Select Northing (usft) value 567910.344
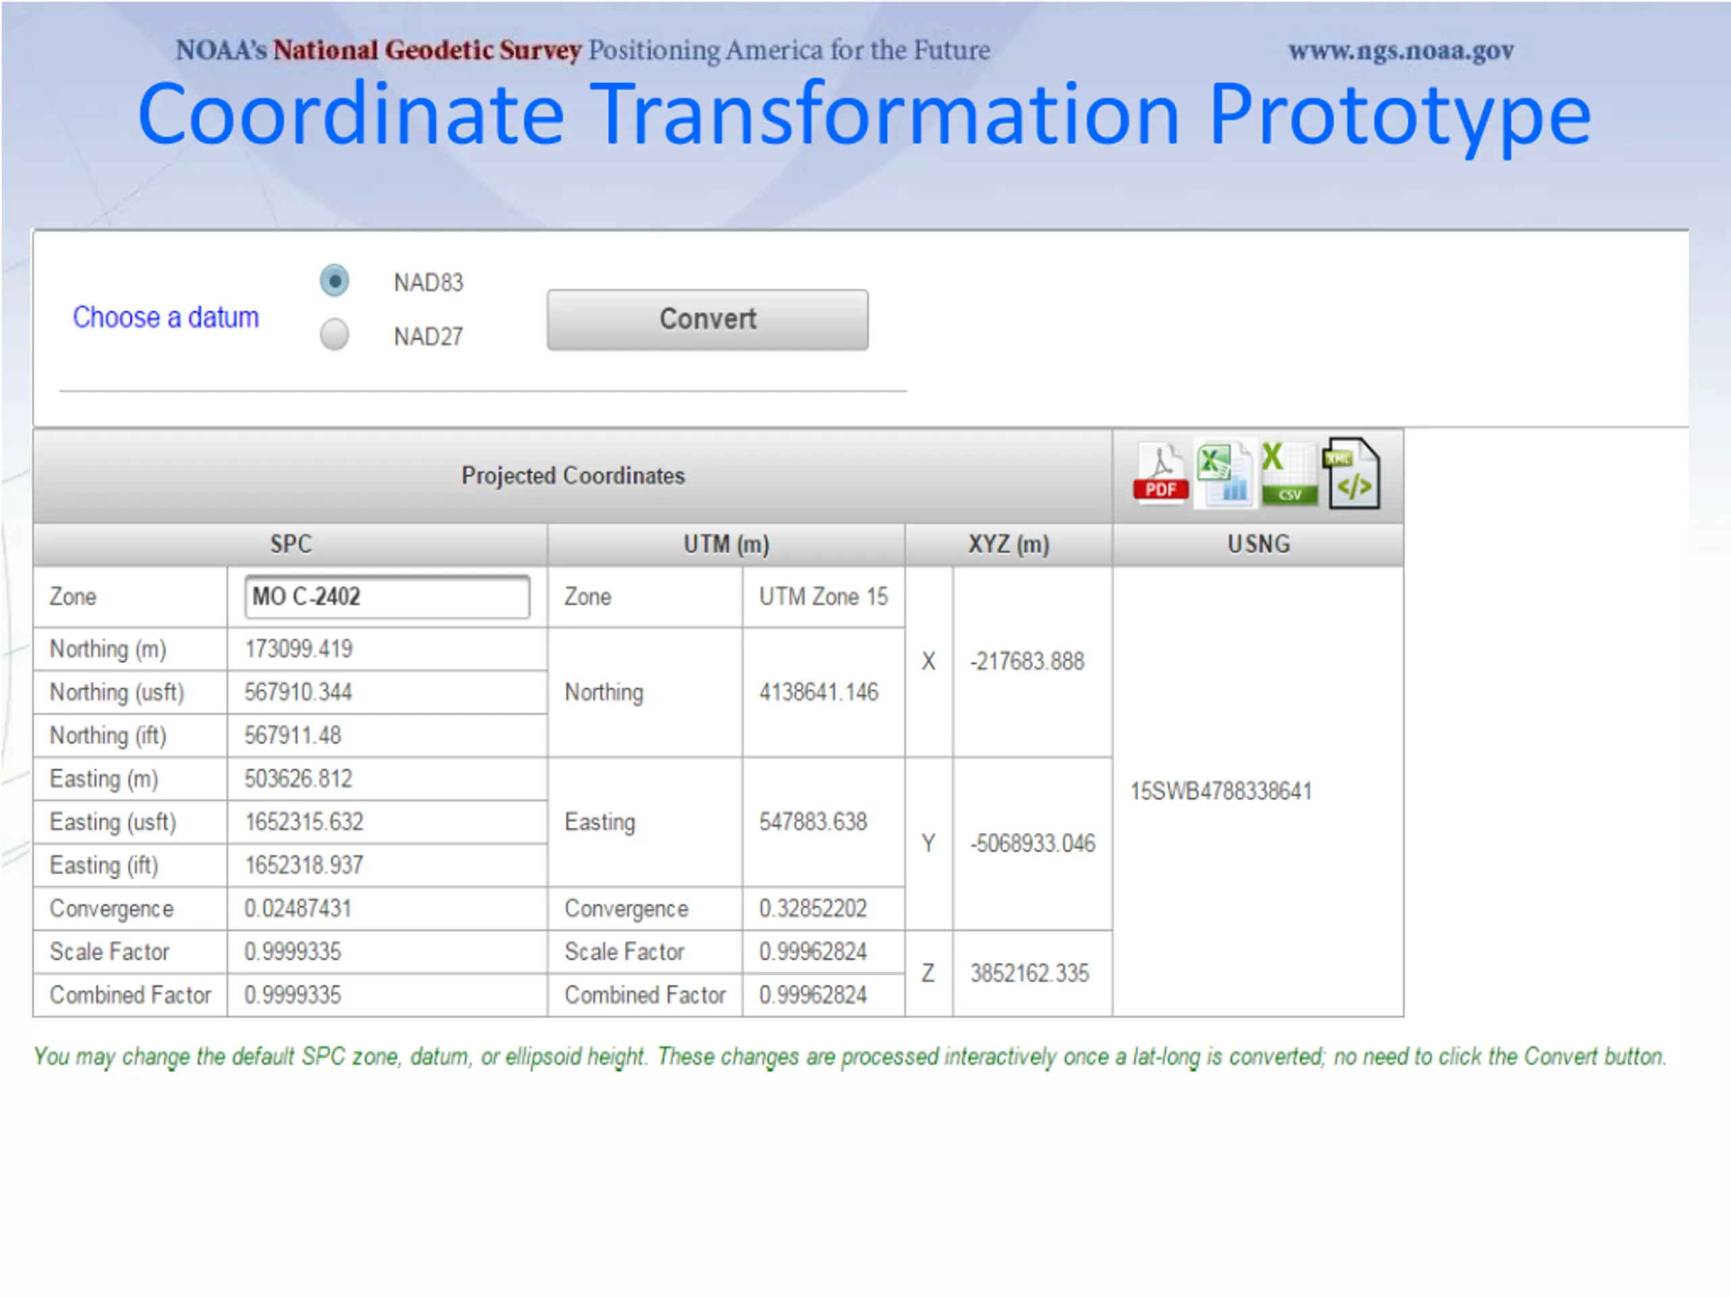 (298, 692)
